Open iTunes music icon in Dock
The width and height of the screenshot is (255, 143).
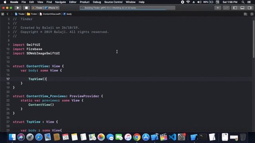click(128, 137)
